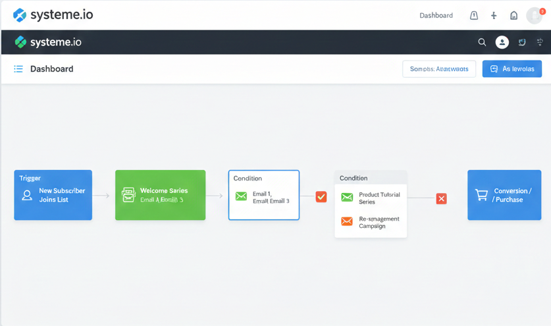
Task: Click the systeme.io logo in white header
Action: pos(53,14)
